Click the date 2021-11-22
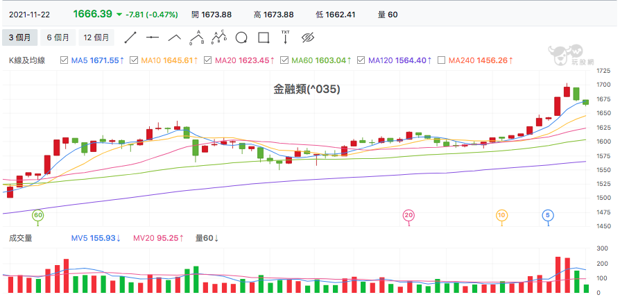620x297 pixels. pyautogui.click(x=29, y=15)
